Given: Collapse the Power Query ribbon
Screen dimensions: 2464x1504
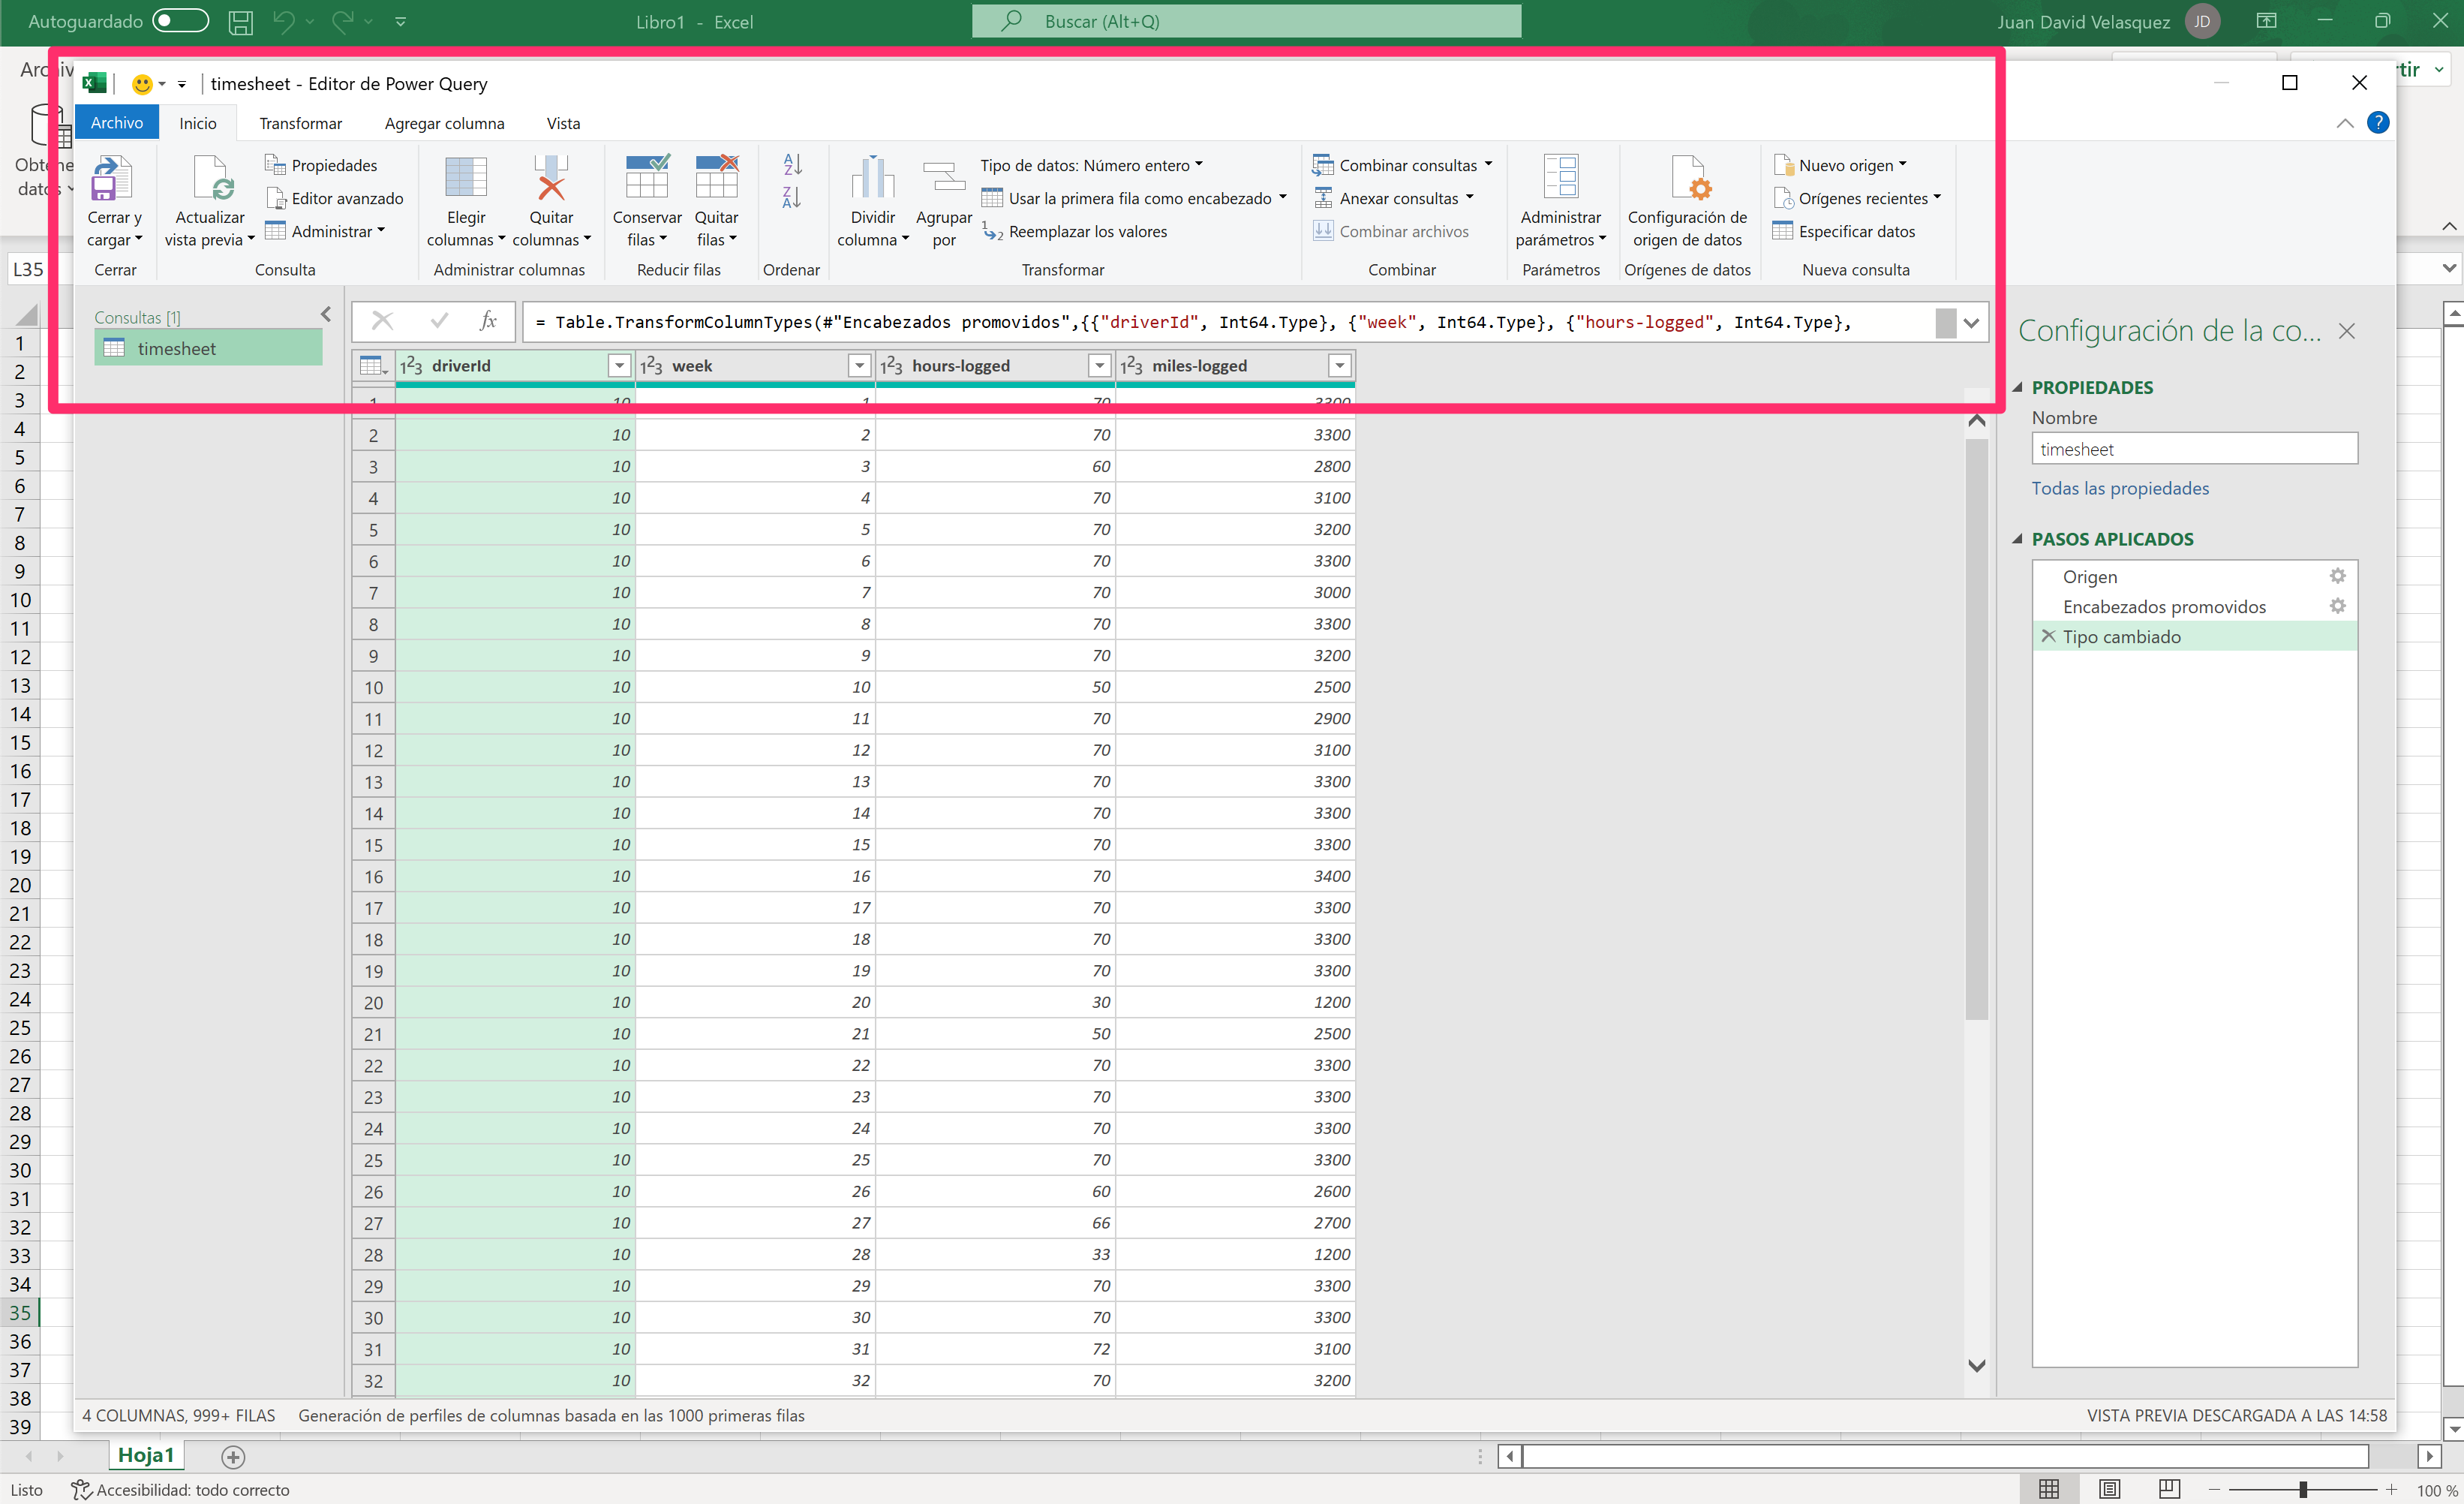Looking at the screenshot, I should pyautogui.click(x=2344, y=123).
